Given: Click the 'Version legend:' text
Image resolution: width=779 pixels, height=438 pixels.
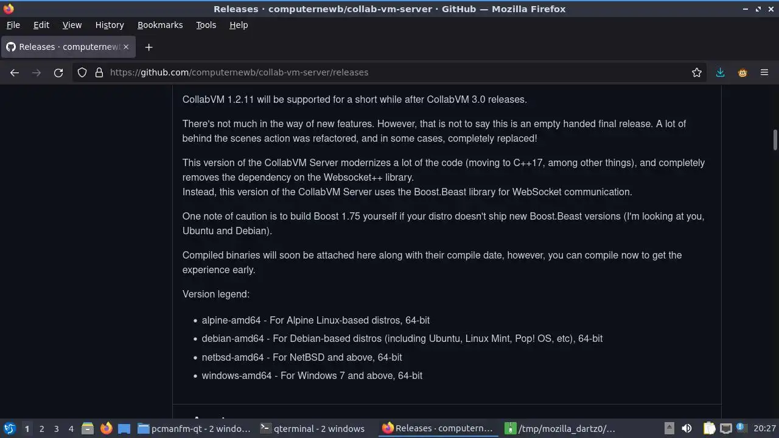Looking at the screenshot, I should (216, 294).
